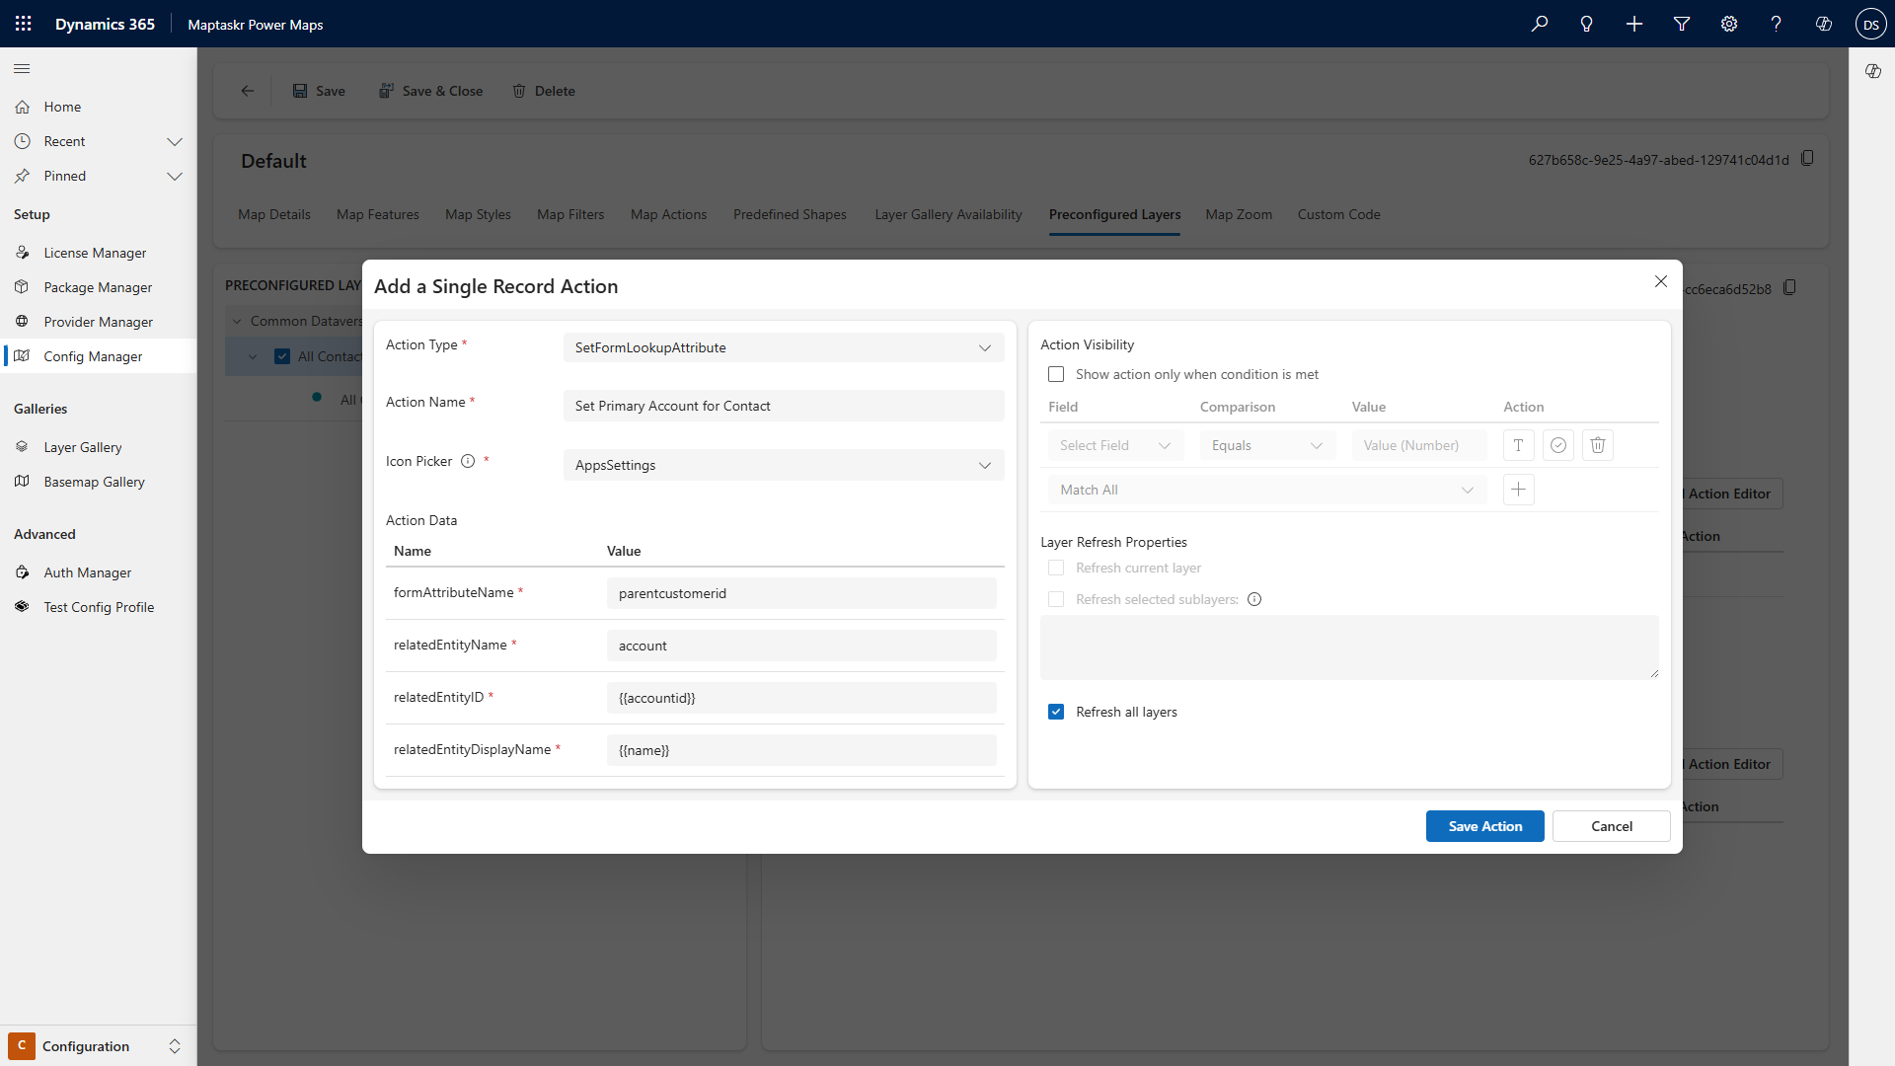Open the advanced filter funnel icon
The width and height of the screenshot is (1895, 1066).
(x=1681, y=24)
